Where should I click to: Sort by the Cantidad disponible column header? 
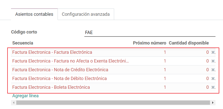coord(189,43)
